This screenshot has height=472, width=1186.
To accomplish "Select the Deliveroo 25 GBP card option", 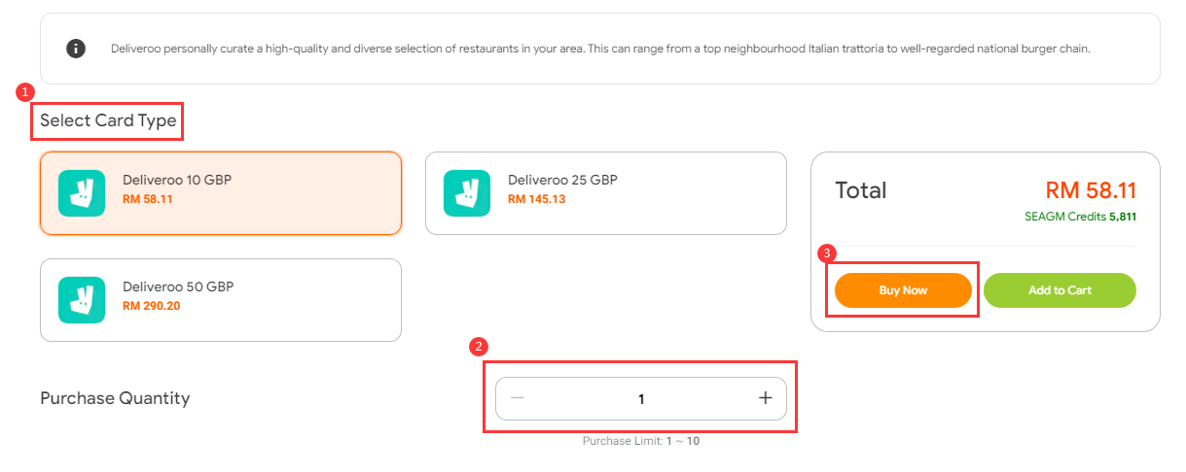I will coord(606,193).
